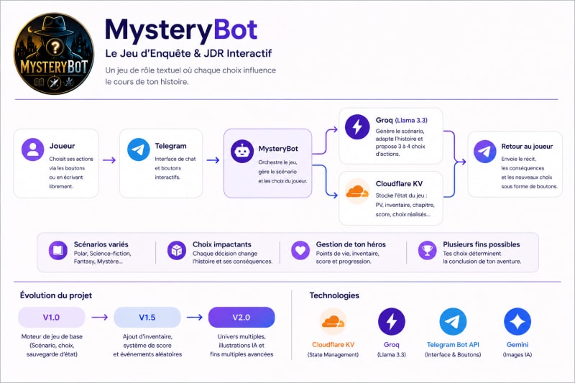Click 'Envoie le récit,' text
This screenshot has height=383, width=575.
click(x=518, y=159)
